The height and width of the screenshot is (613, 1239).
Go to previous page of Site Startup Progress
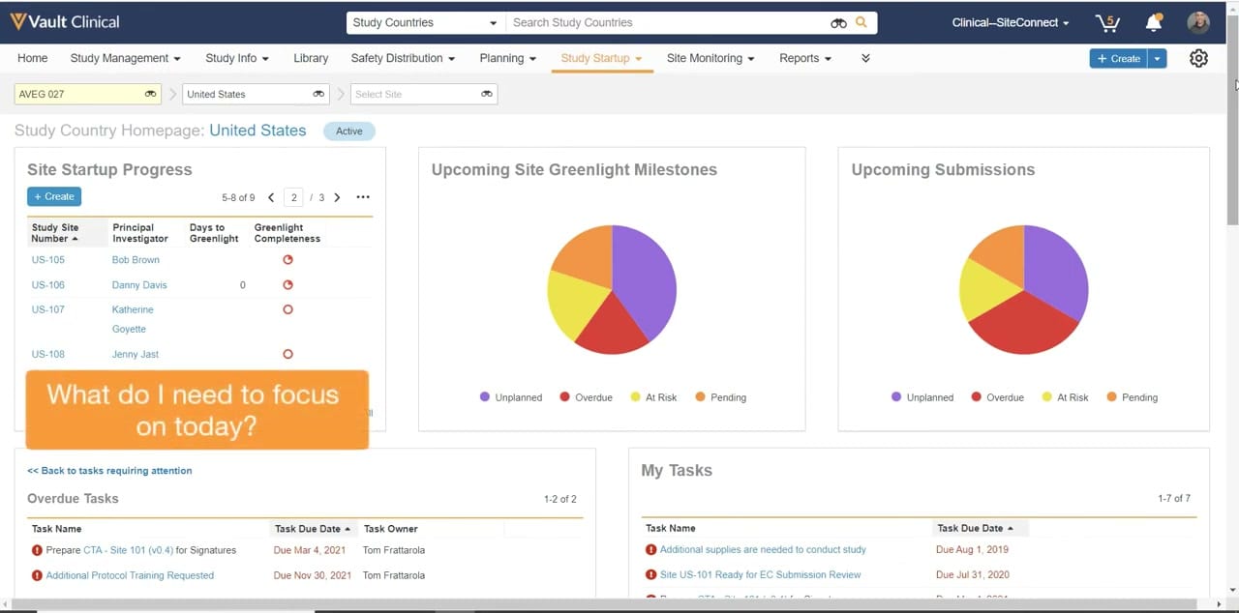point(271,197)
